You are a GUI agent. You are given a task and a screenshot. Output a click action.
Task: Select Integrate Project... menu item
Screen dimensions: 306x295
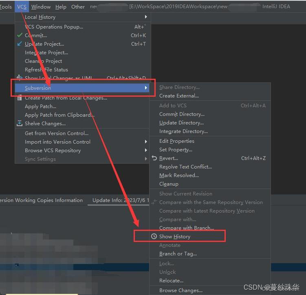(82, 52)
